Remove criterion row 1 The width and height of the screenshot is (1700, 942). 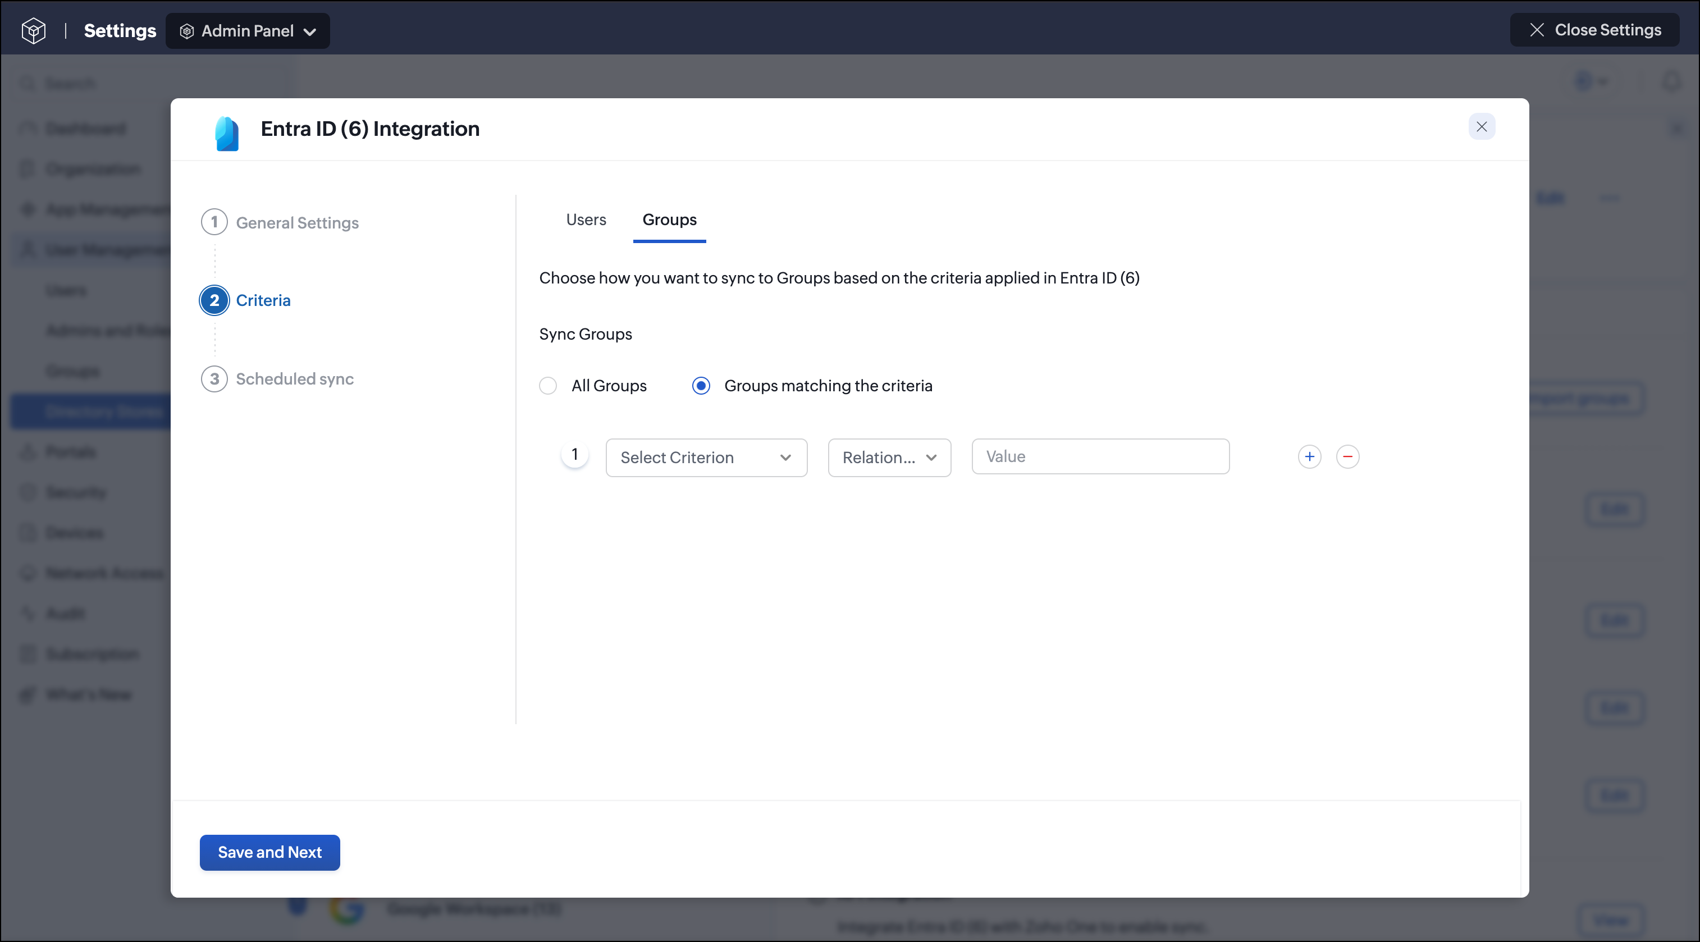point(1347,456)
